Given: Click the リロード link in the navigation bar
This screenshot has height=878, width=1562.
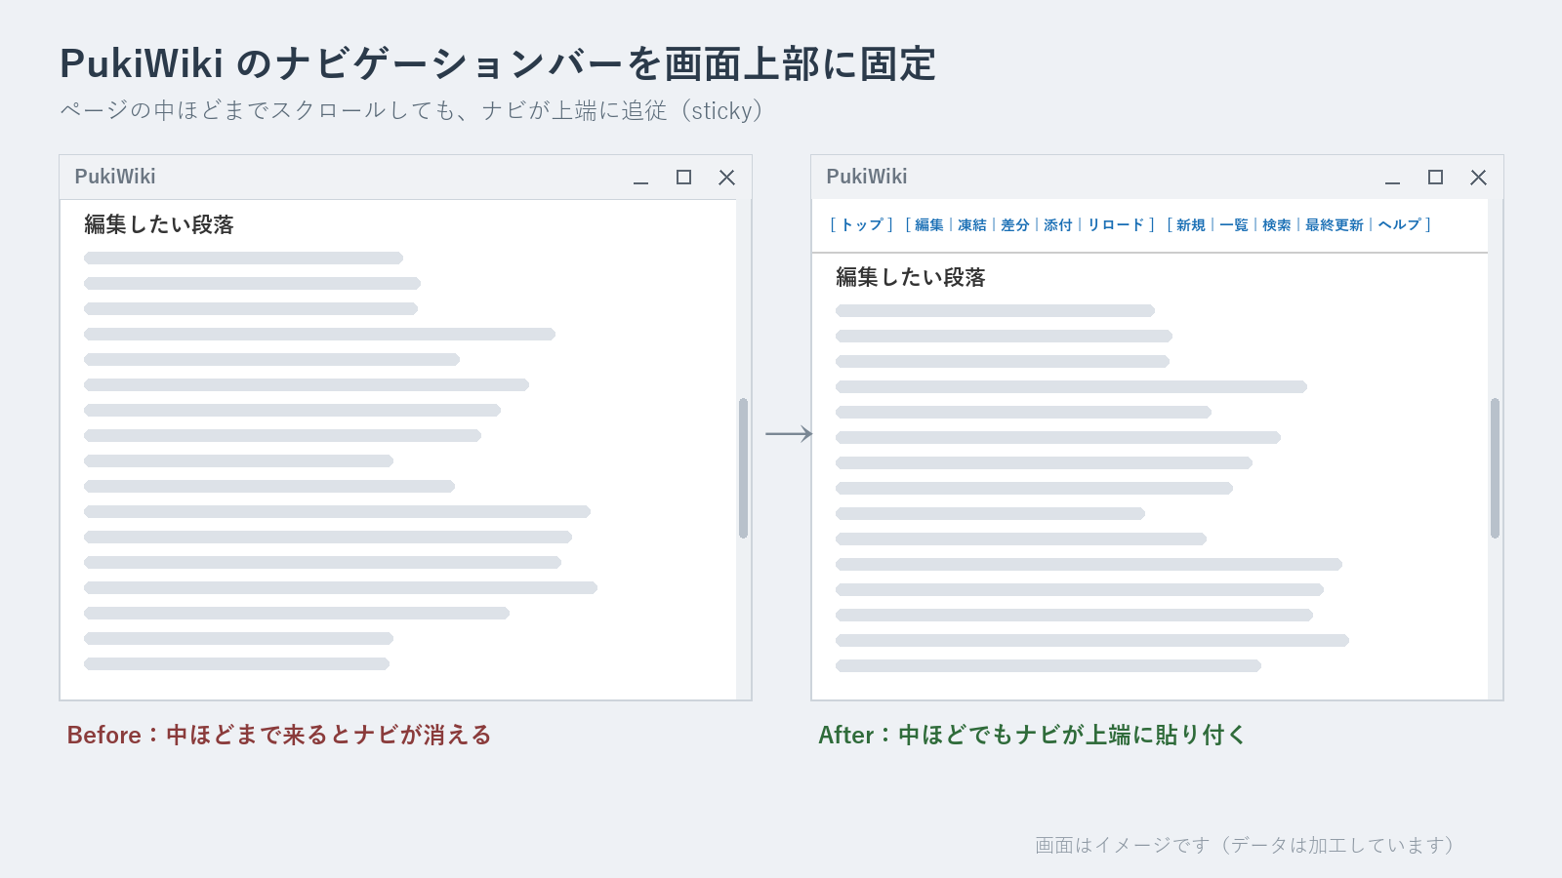Looking at the screenshot, I should point(1116,224).
